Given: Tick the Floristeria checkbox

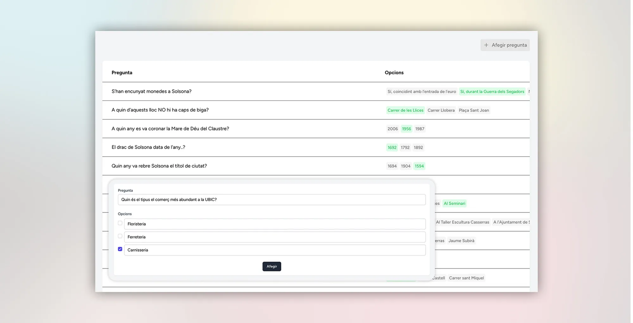Looking at the screenshot, I should (120, 223).
